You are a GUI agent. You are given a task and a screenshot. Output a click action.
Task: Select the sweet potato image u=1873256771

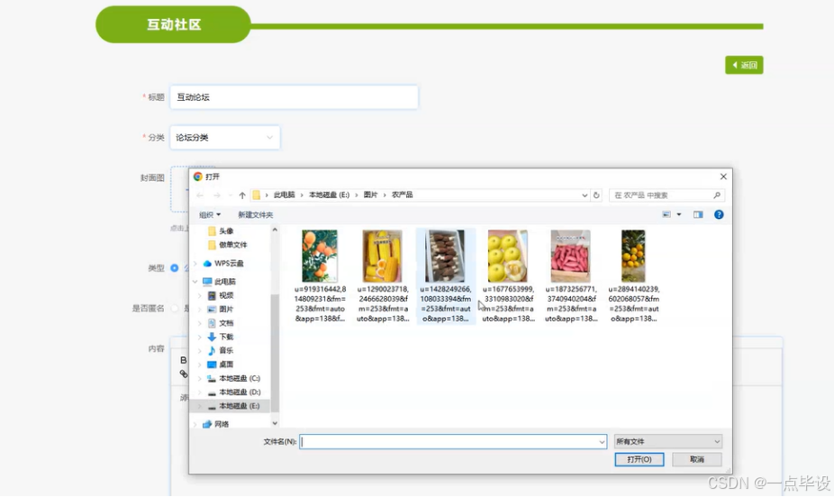[x=571, y=276]
